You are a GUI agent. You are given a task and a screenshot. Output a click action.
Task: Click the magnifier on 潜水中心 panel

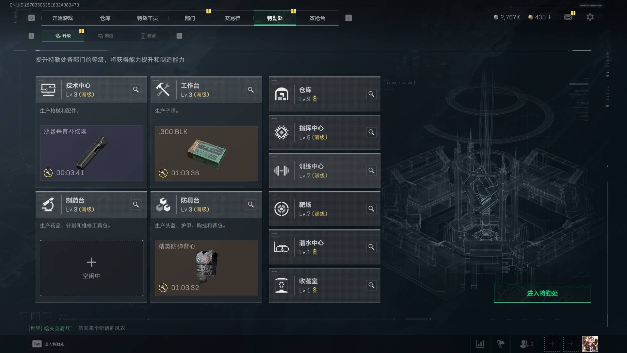(371, 247)
